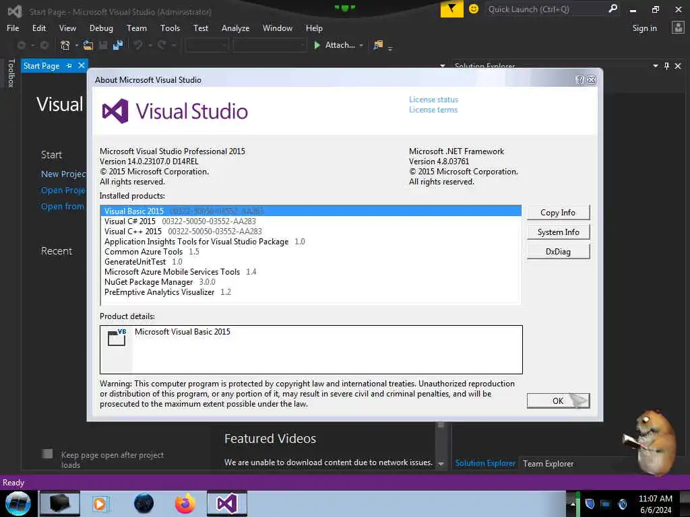Click the green Attach play icon
This screenshot has width=690, height=517.
pos(317,45)
